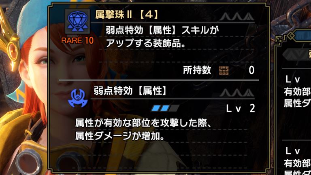Click the description 弱点特効【属性】スキルがアップする装飾品
This screenshot has width=311, height=175.
coord(163,38)
